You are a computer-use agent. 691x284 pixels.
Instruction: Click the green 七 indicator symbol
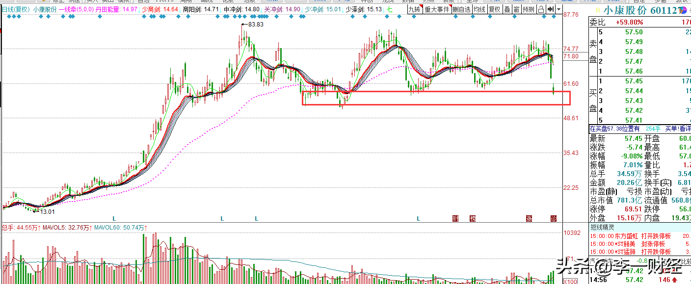pos(389,9)
